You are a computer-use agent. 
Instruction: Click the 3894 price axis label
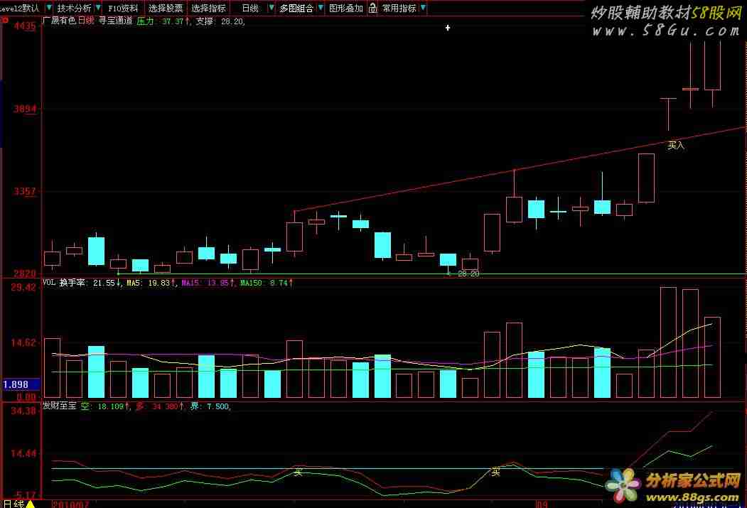click(25, 109)
